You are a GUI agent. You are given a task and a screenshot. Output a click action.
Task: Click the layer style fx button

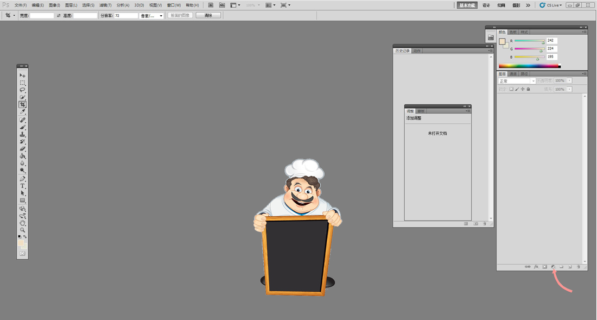click(536, 267)
